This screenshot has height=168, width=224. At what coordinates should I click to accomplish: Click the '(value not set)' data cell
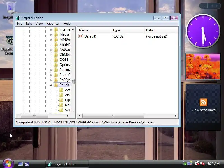(157, 36)
